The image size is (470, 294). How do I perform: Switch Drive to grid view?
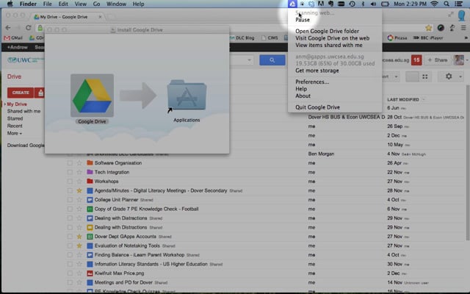425,76
